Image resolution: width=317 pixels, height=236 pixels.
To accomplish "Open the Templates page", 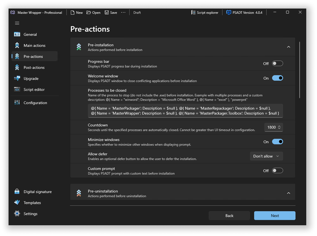I will 32,203.
